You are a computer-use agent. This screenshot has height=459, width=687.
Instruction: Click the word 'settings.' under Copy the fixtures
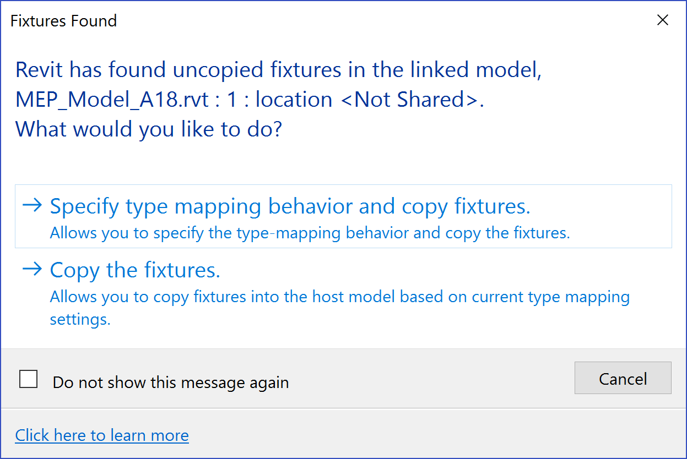[x=80, y=319]
